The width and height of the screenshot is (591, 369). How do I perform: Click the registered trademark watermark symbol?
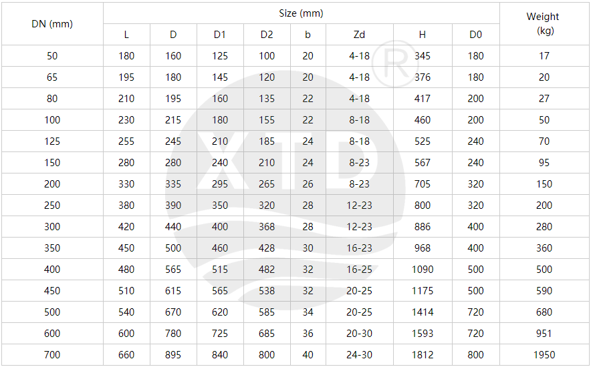point(395,64)
